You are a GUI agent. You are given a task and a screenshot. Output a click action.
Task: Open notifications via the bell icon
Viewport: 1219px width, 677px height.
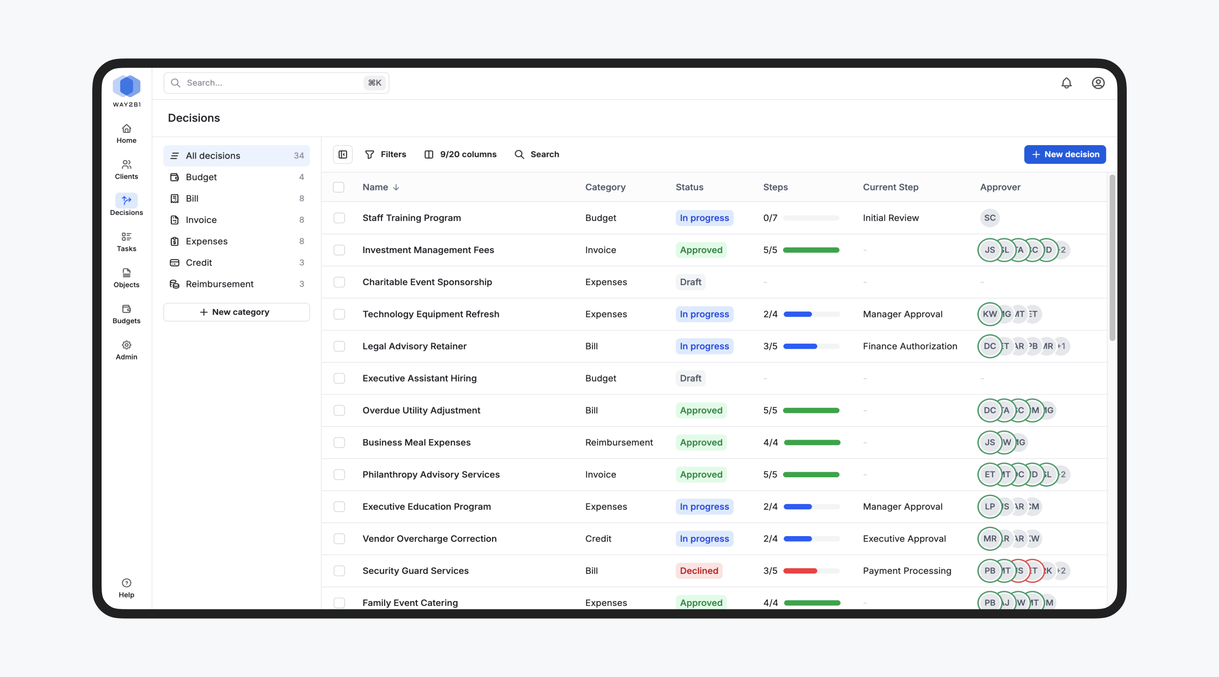[1067, 83]
